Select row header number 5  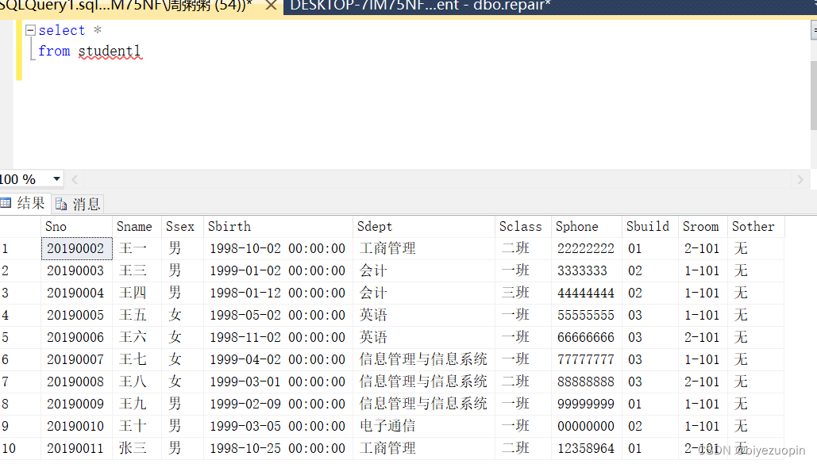click(21, 337)
